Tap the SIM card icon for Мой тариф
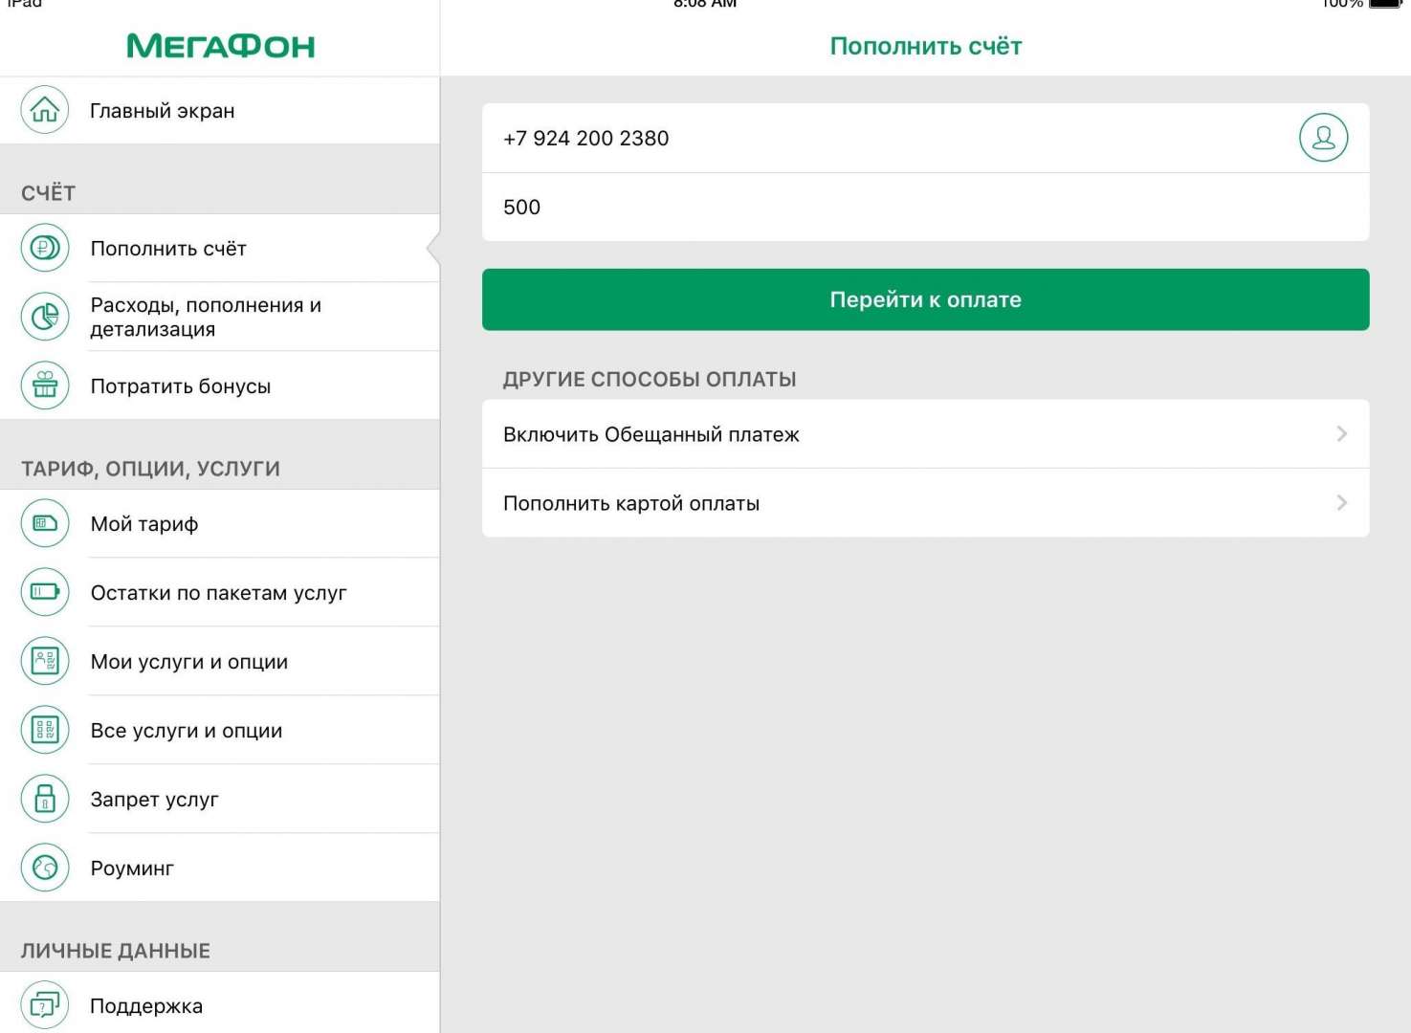Screen dimensions: 1411x1033 [45, 523]
